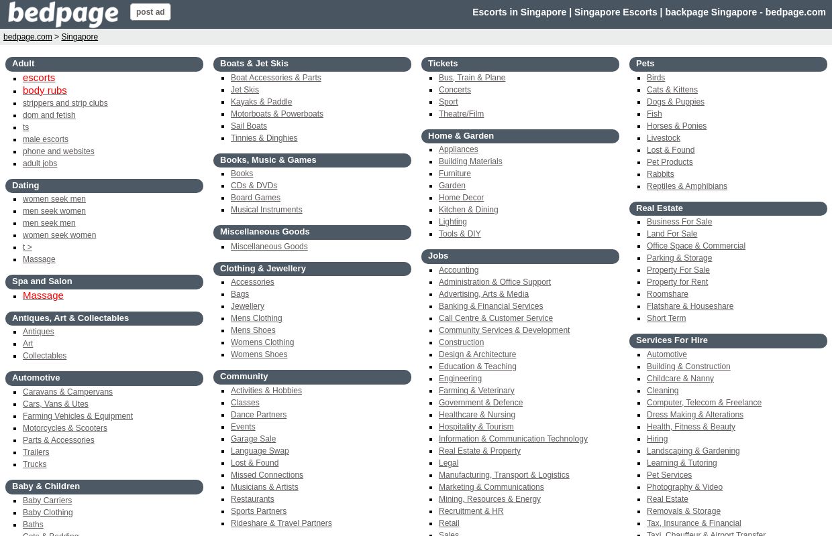Open the Concerts tickets category

(455, 90)
